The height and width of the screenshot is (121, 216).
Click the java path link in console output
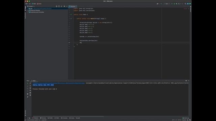pyautogui.click(x=59, y=83)
